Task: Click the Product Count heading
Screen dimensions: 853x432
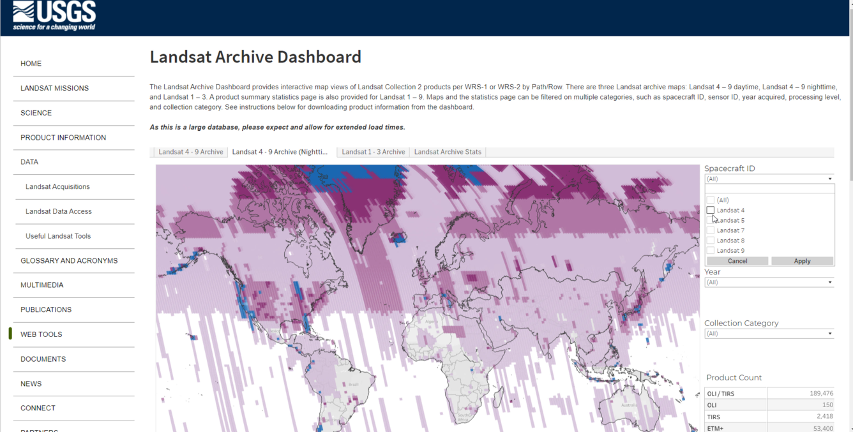Action: 734,378
